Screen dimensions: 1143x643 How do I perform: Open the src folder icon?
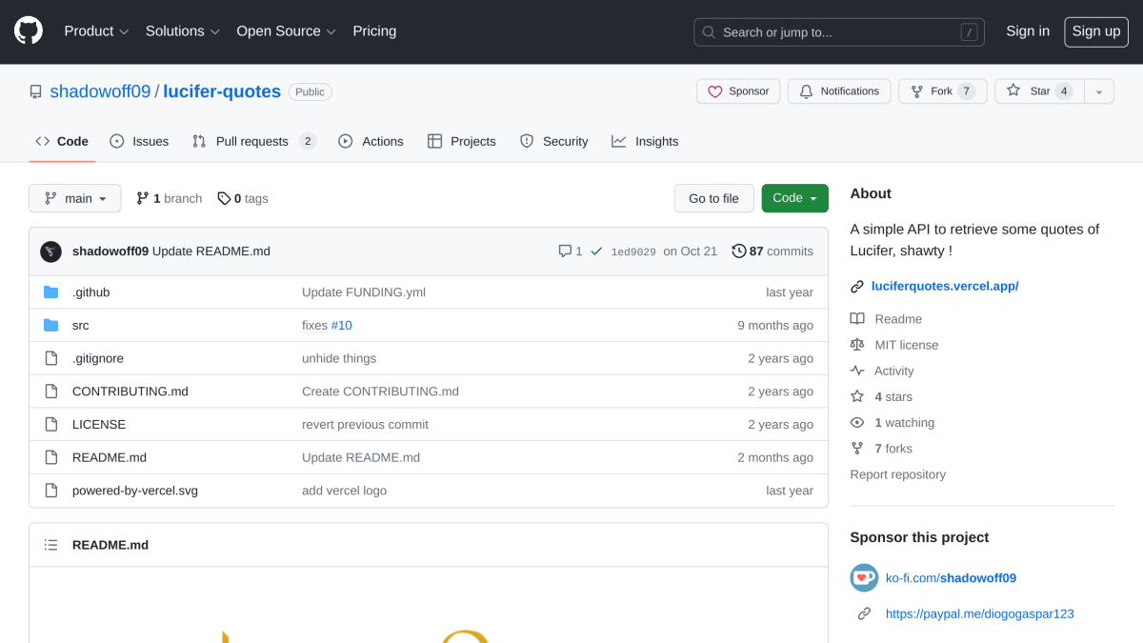coord(51,326)
